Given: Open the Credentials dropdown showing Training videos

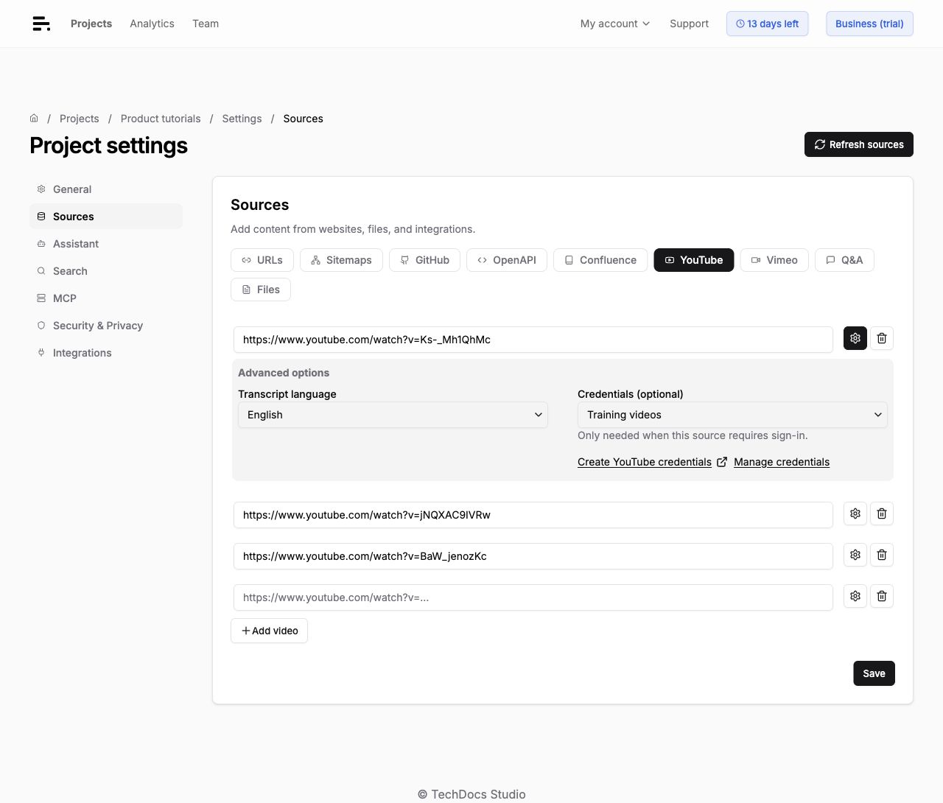Looking at the screenshot, I should [732, 415].
